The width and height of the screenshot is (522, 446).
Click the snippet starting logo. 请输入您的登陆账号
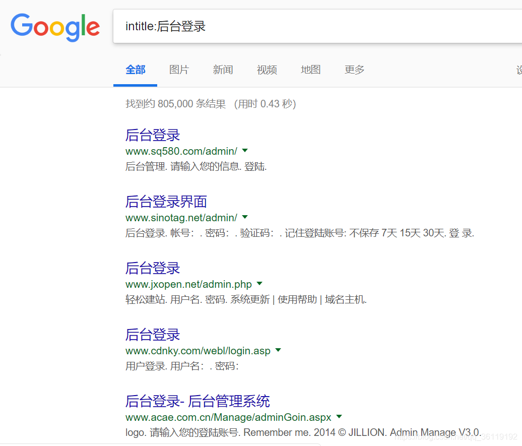pos(303,432)
